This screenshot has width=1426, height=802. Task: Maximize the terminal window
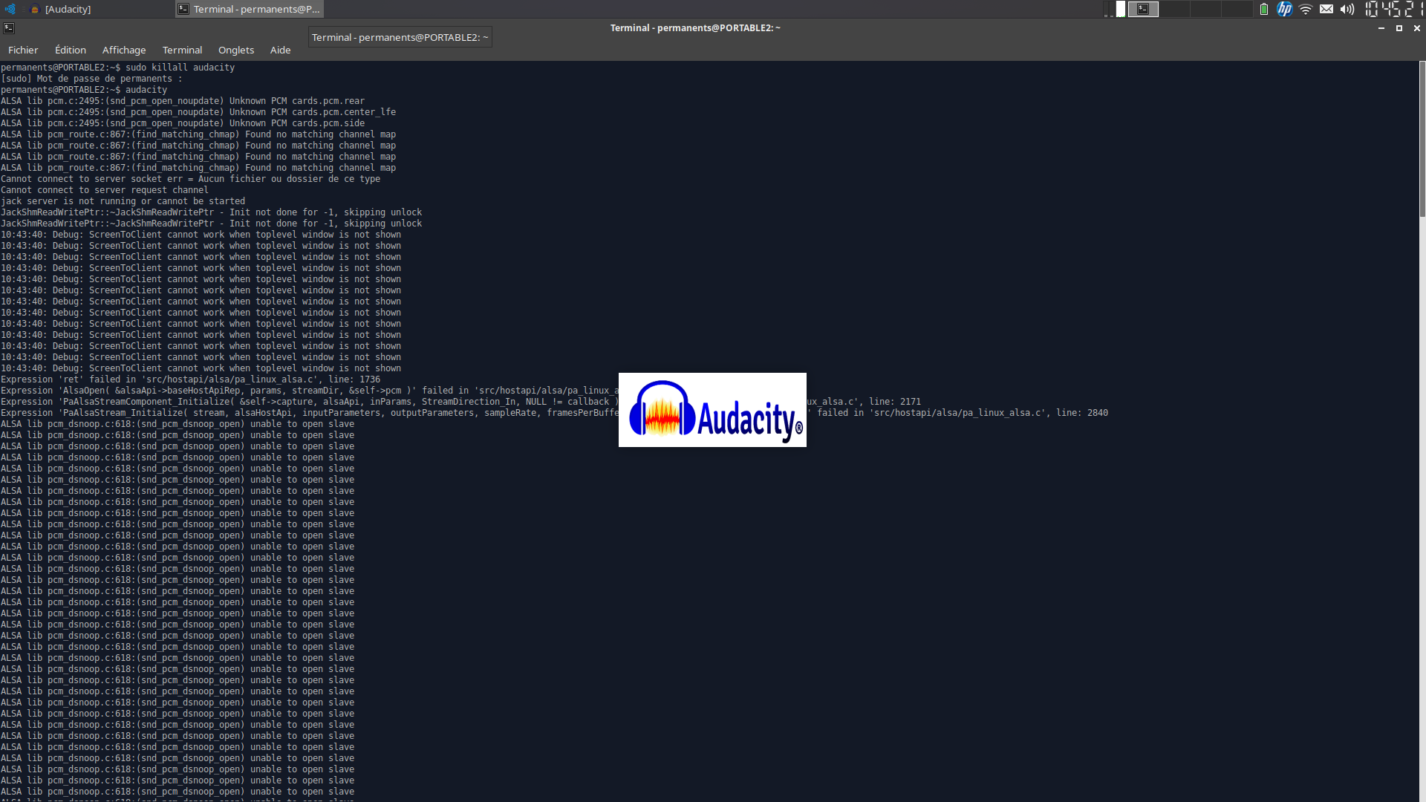(1399, 28)
